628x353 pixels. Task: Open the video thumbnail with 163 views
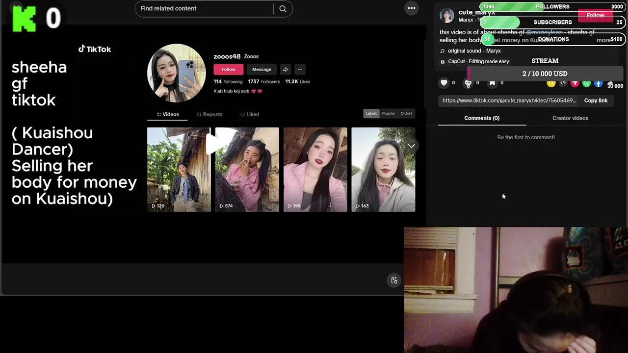tap(383, 170)
